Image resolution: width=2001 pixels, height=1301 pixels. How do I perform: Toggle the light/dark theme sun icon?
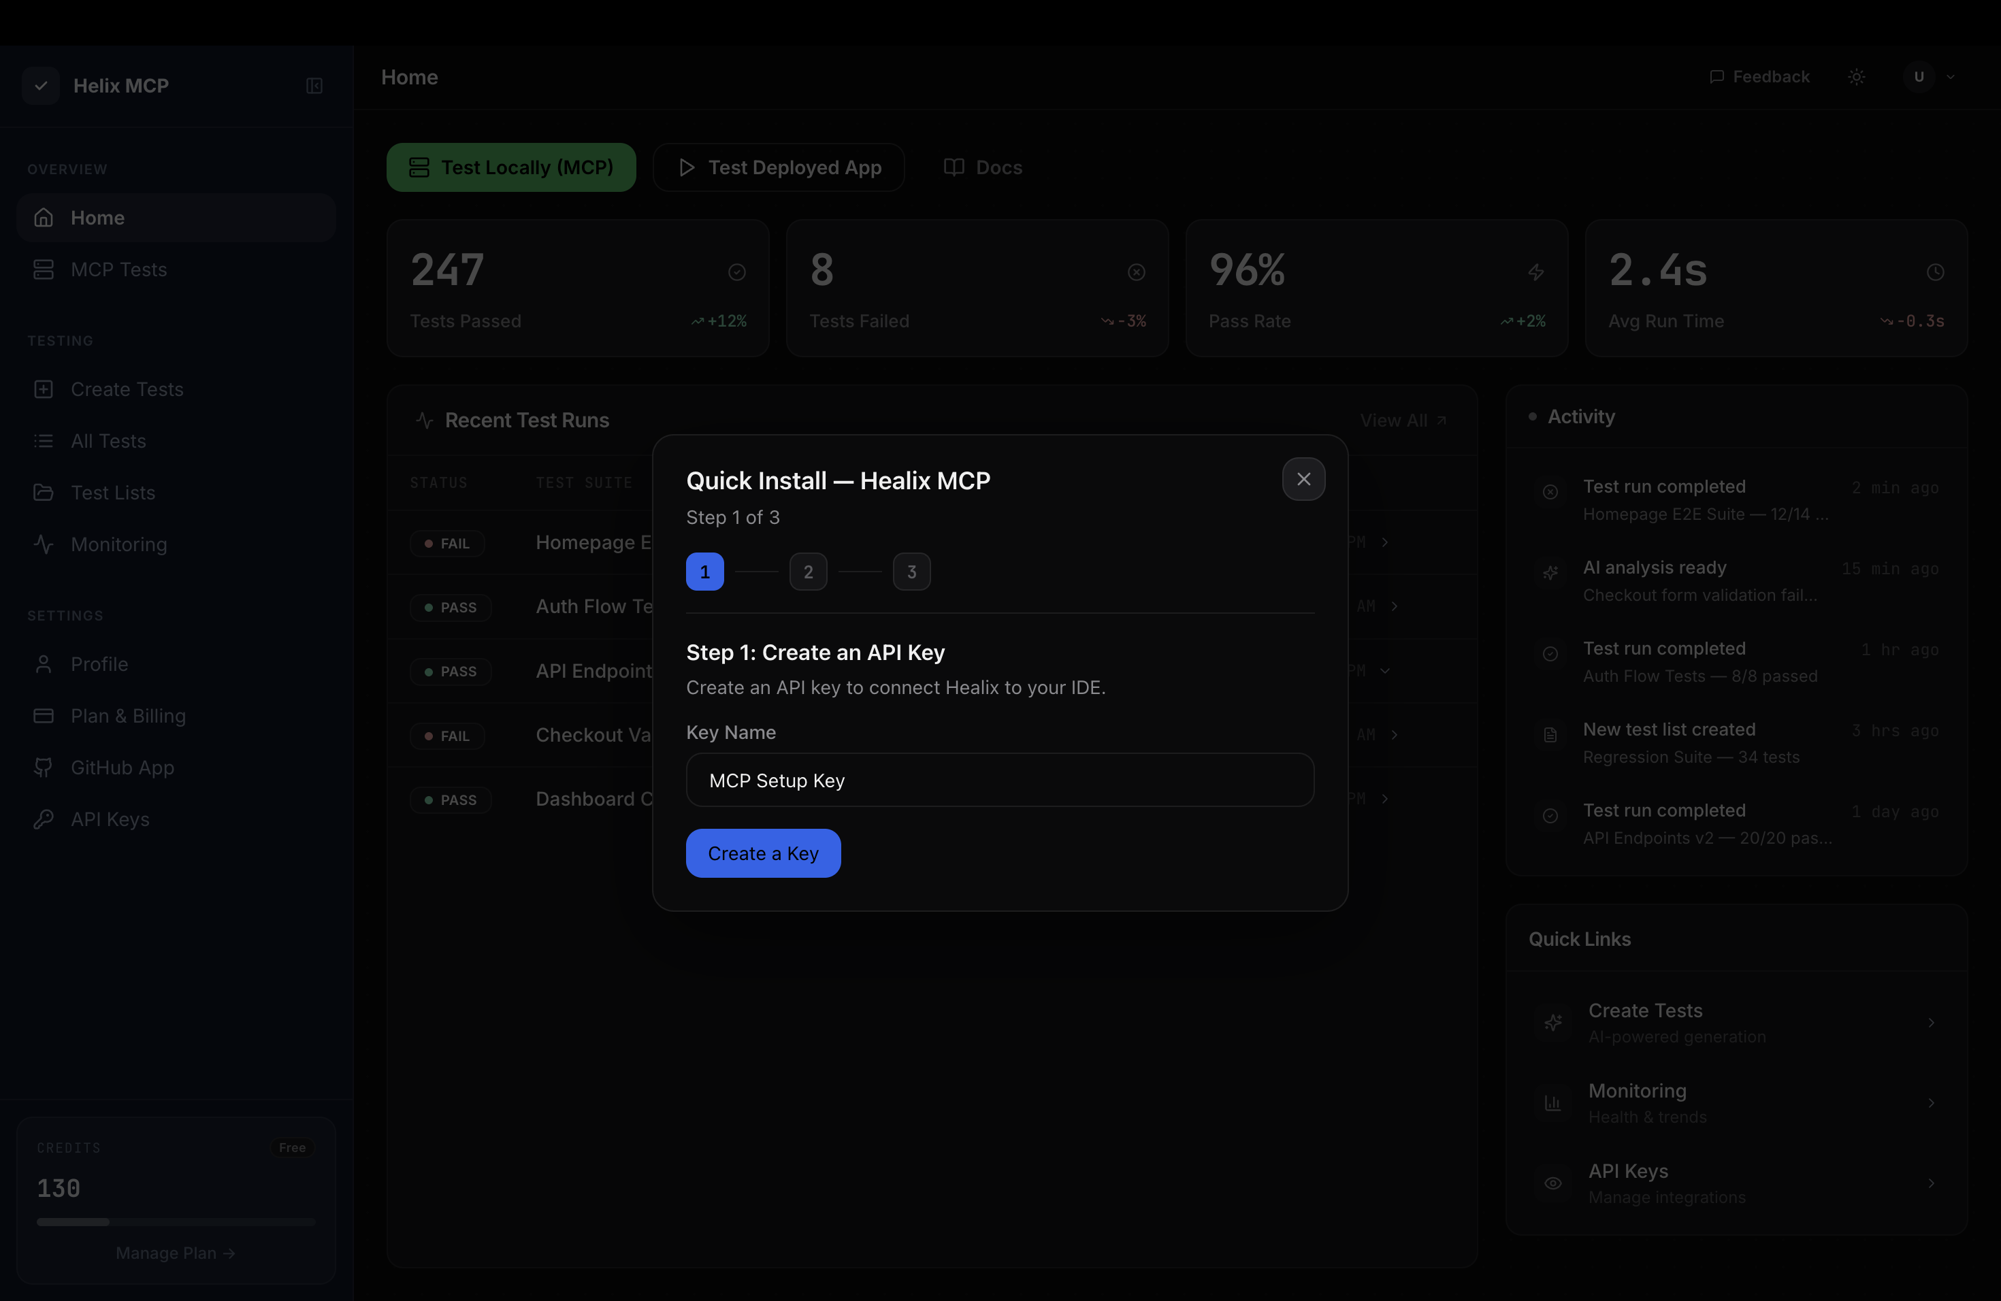(1857, 76)
